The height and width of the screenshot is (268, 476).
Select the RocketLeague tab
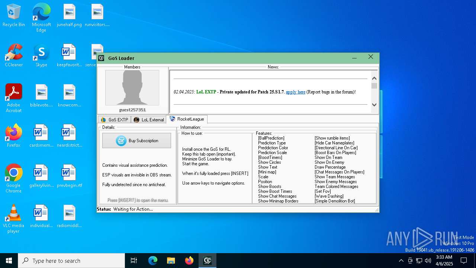pyautogui.click(x=187, y=119)
